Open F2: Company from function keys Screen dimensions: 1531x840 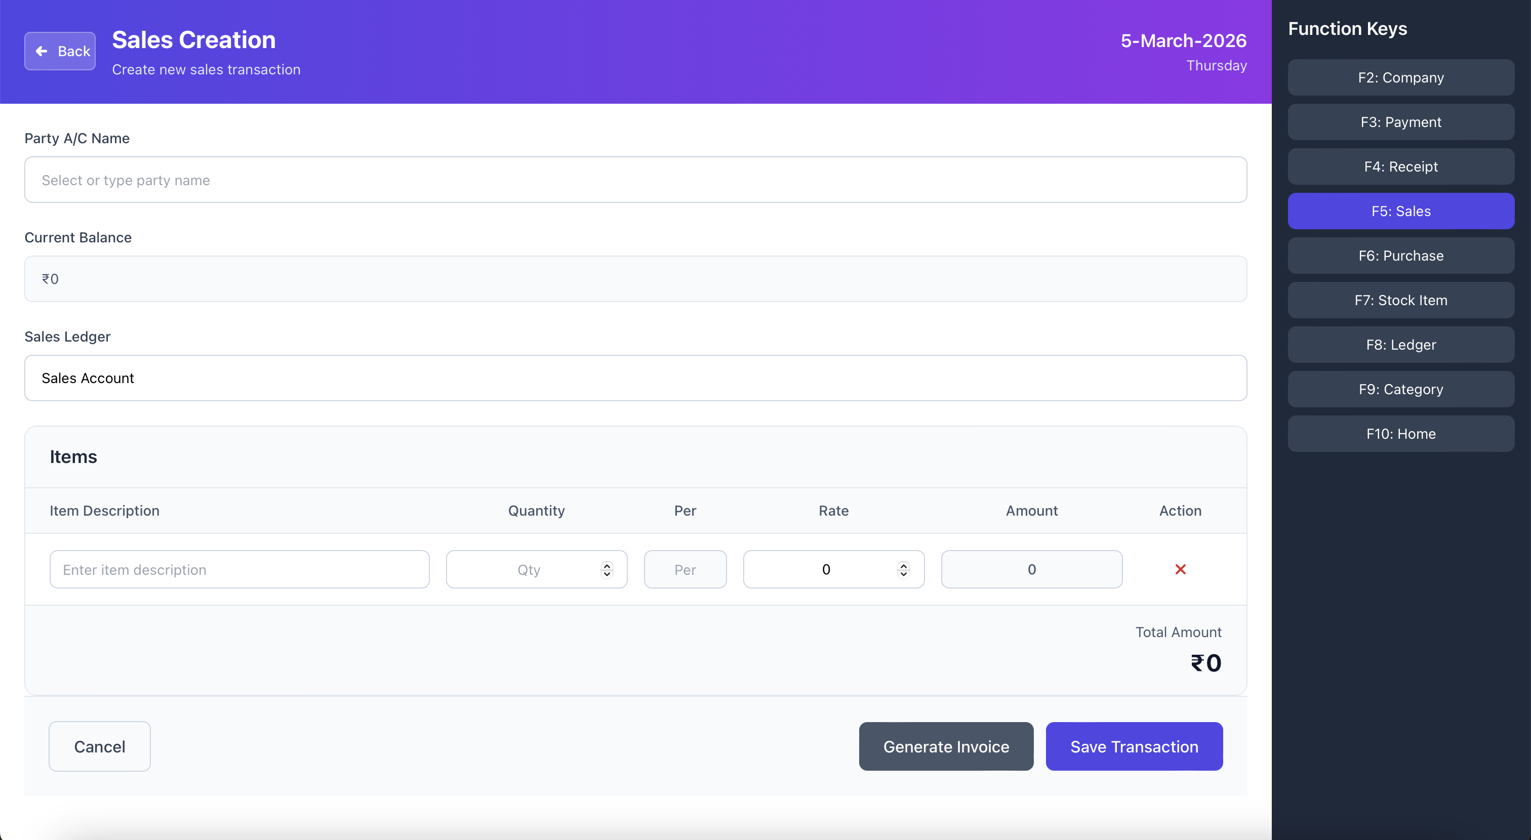tap(1400, 77)
